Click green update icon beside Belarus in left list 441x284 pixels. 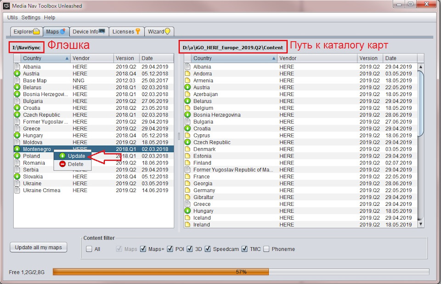(x=17, y=87)
